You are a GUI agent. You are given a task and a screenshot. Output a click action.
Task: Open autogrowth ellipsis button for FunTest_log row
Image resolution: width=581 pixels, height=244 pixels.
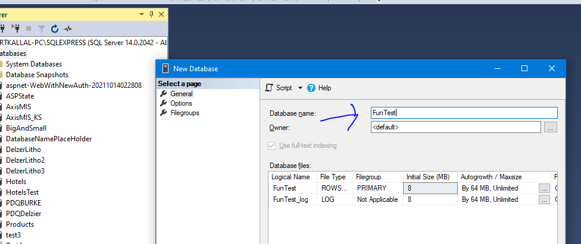[x=543, y=199]
